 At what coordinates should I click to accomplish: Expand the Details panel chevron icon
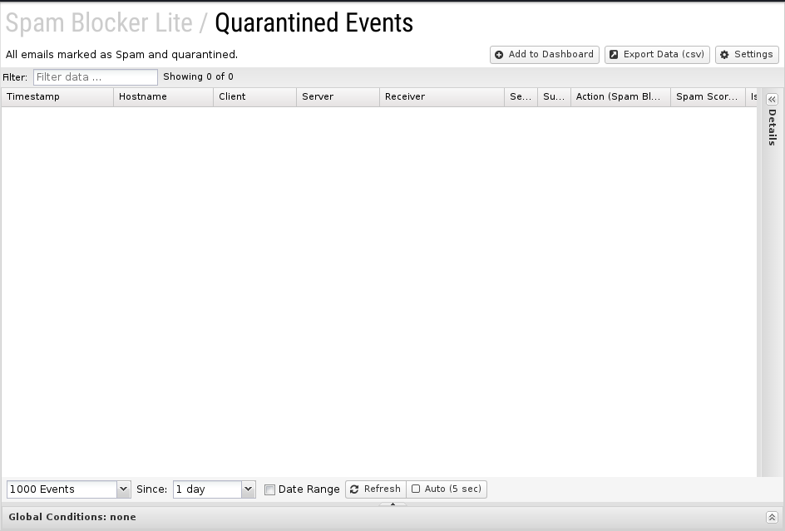[x=772, y=99]
